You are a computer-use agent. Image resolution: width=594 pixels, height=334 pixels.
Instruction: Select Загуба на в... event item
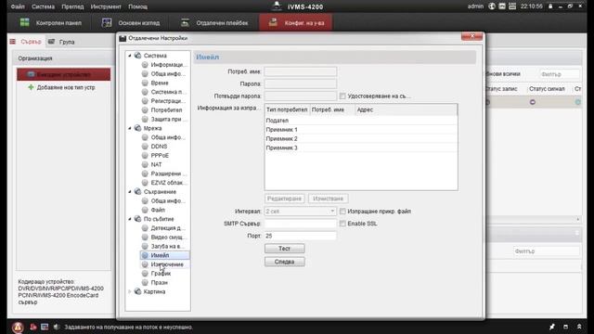point(167,247)
